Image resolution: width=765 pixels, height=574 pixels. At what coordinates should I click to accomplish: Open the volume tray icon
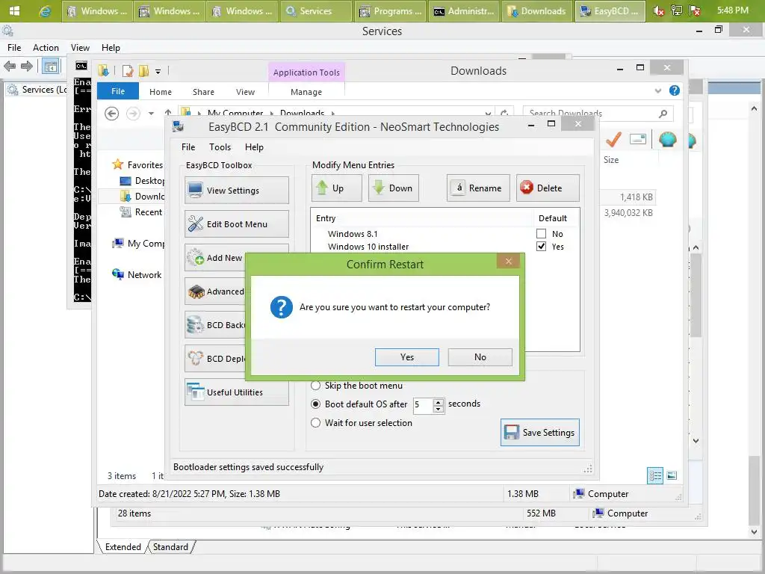pos(659,10)
